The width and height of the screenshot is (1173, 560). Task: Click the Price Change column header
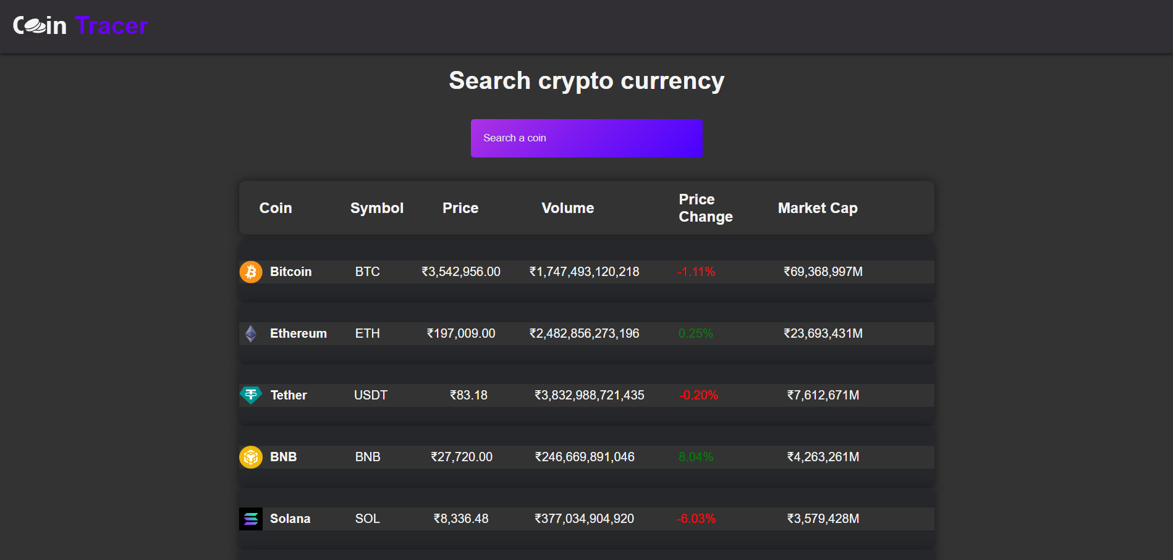click(x=706, y=208)
